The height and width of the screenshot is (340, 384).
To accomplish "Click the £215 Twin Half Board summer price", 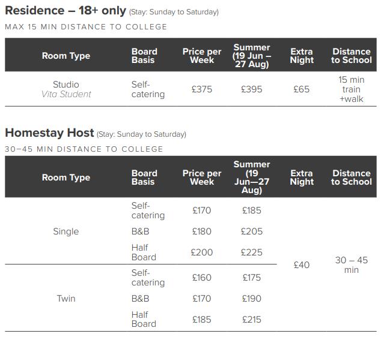I will 252,320.
